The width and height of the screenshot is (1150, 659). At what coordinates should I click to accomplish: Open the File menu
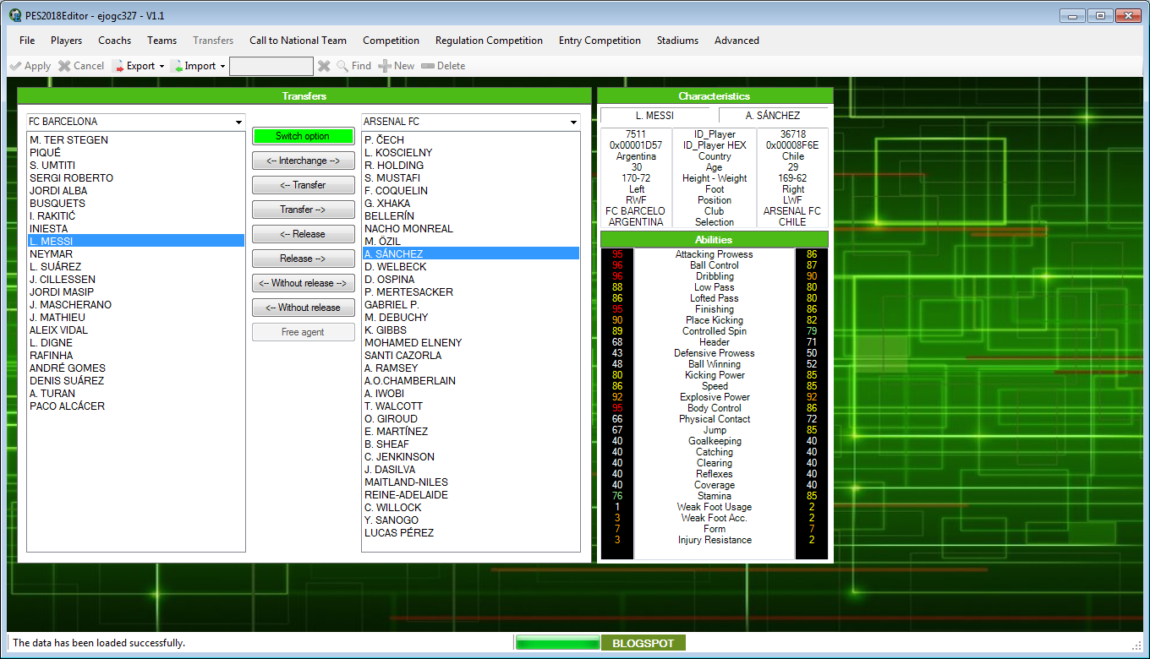27,41
